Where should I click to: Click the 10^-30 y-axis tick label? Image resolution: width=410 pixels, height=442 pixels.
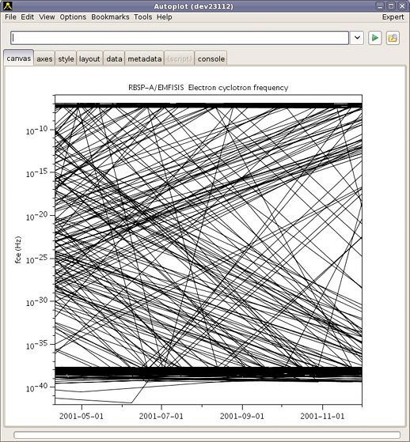(x=37, y=302)
